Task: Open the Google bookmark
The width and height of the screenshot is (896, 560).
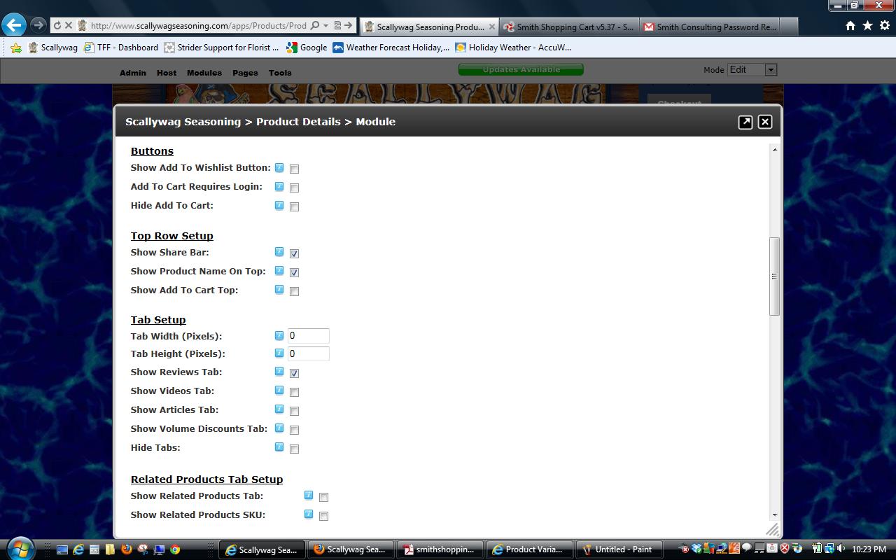Action: click(307, 48)
